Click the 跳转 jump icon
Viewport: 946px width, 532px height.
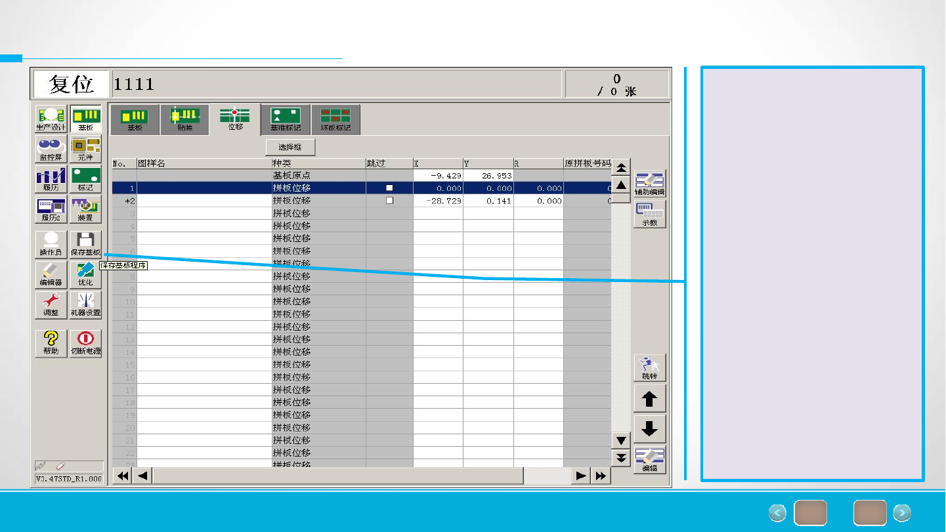pyautogui.click(x=650, y=367)
